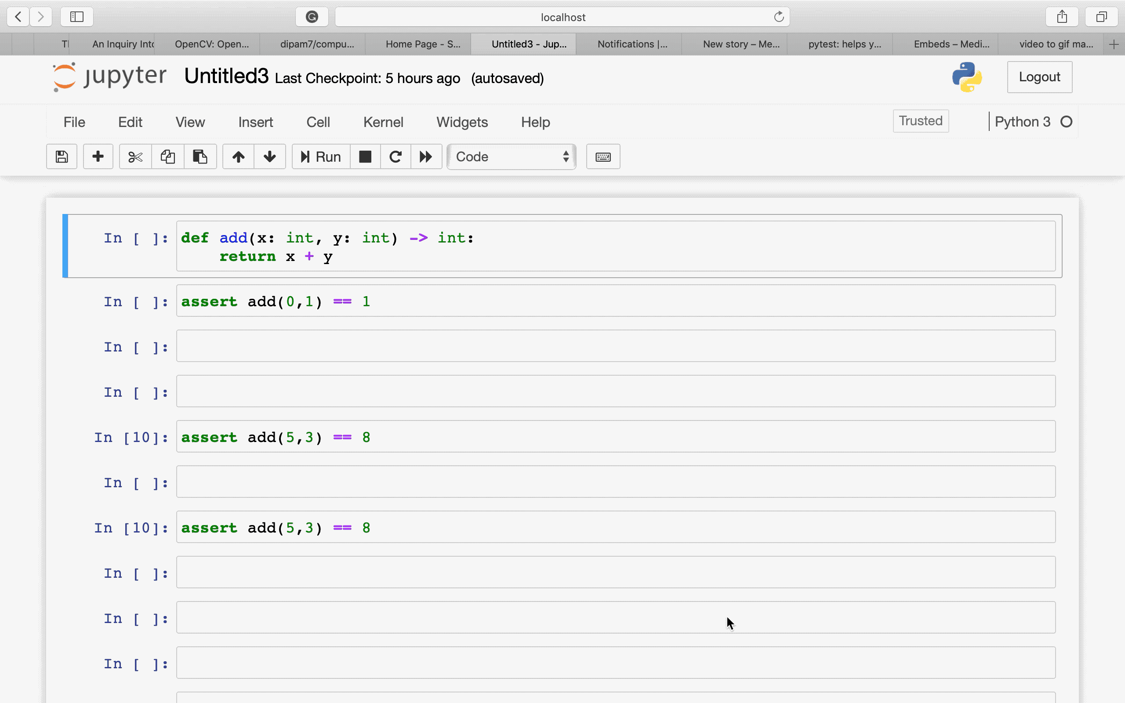Click the Trusted notebook indicator
This screenshot has height=703, width=1125.
point(920,121)
